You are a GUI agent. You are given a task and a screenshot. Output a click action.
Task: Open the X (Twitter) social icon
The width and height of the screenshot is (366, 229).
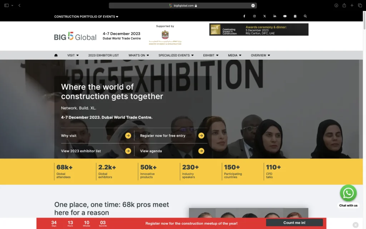click(264, 16)
